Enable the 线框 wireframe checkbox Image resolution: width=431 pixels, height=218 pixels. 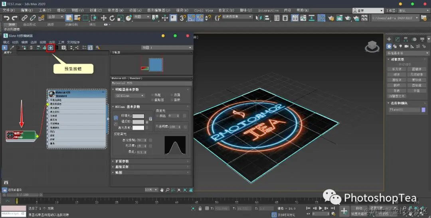[x=152, y=95]
